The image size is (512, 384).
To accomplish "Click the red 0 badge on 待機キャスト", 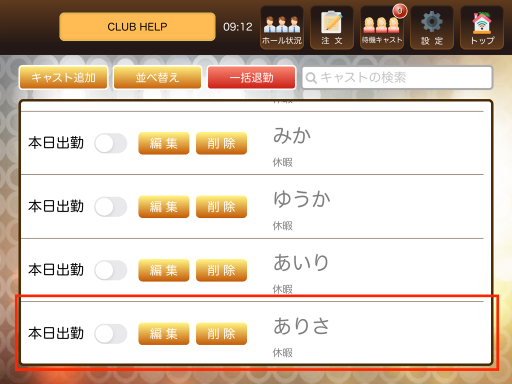I will click(399, 11).
